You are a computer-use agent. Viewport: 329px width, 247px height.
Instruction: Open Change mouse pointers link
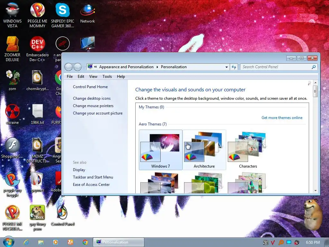pyautogui.click(x=93, y=105)
